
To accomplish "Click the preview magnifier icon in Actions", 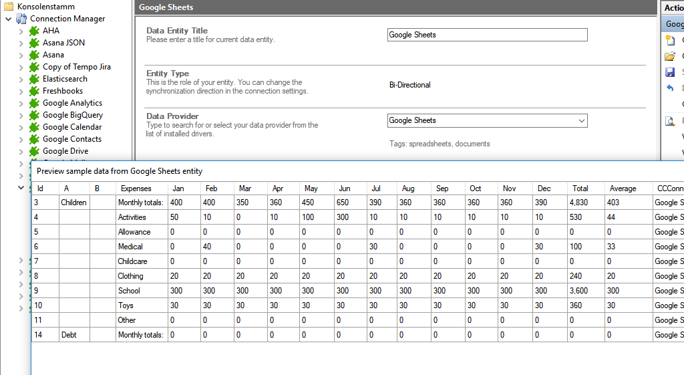I will pyautogui.click(x=670, y=121).
